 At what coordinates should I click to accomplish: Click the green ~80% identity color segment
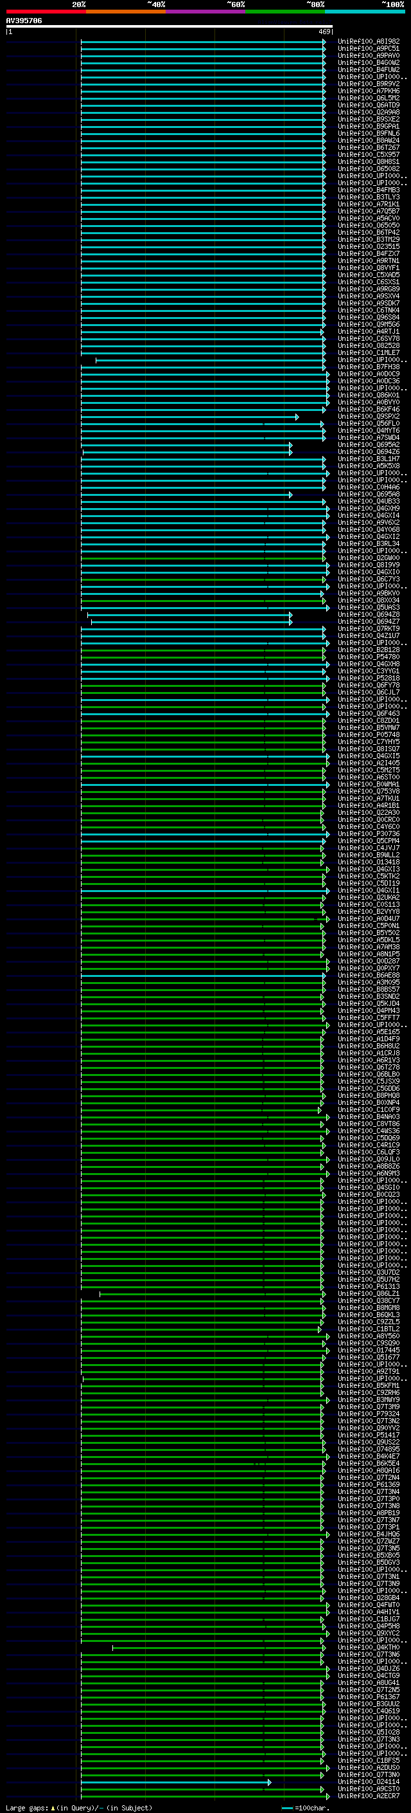285,12
